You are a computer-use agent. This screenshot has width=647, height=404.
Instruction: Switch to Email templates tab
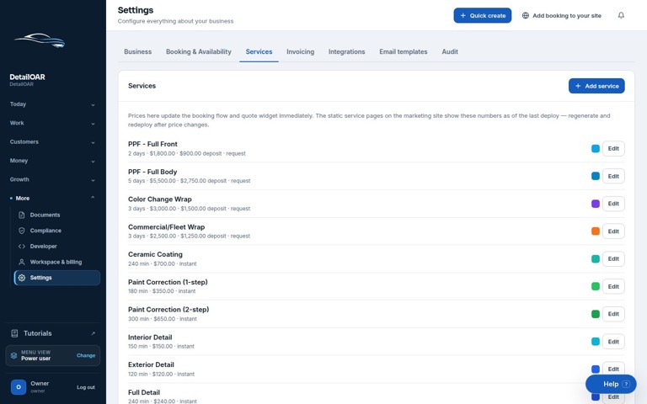point(404,51)
